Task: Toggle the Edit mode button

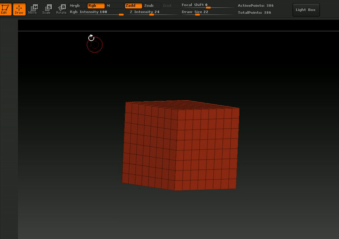Action: (6, 9)
